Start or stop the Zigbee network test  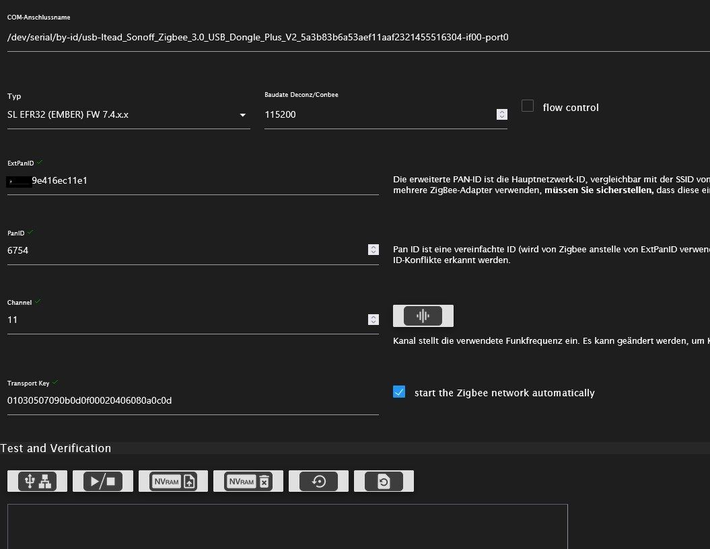102,480
